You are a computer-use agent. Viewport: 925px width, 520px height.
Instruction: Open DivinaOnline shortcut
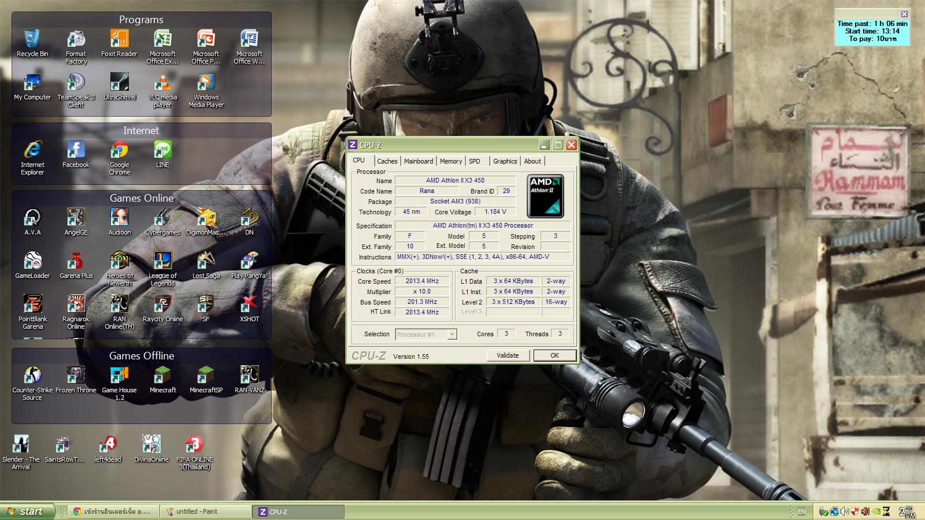[x=151, y=449]
